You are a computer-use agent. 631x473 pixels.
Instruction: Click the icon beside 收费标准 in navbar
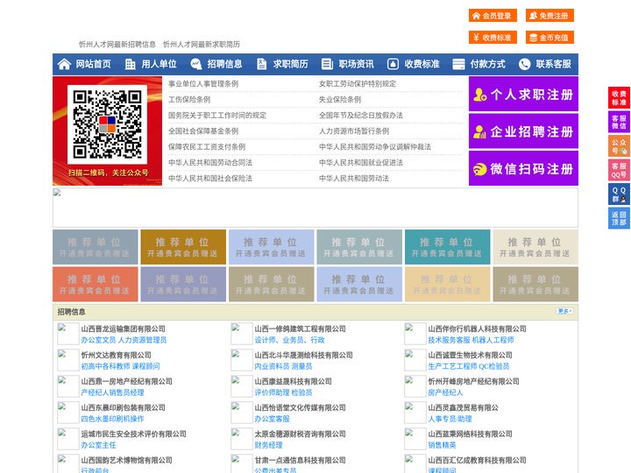click(x=393, y=64)
